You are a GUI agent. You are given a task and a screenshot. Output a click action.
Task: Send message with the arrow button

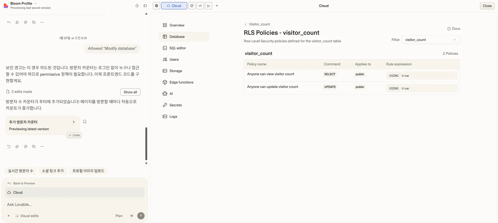[x=141, y=216]
